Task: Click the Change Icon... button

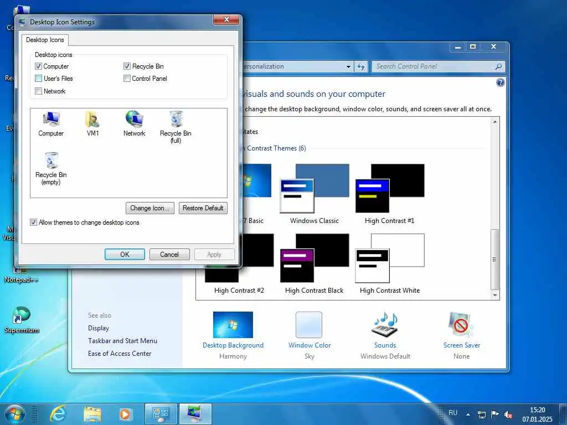Action: click(x=150, y=208)
